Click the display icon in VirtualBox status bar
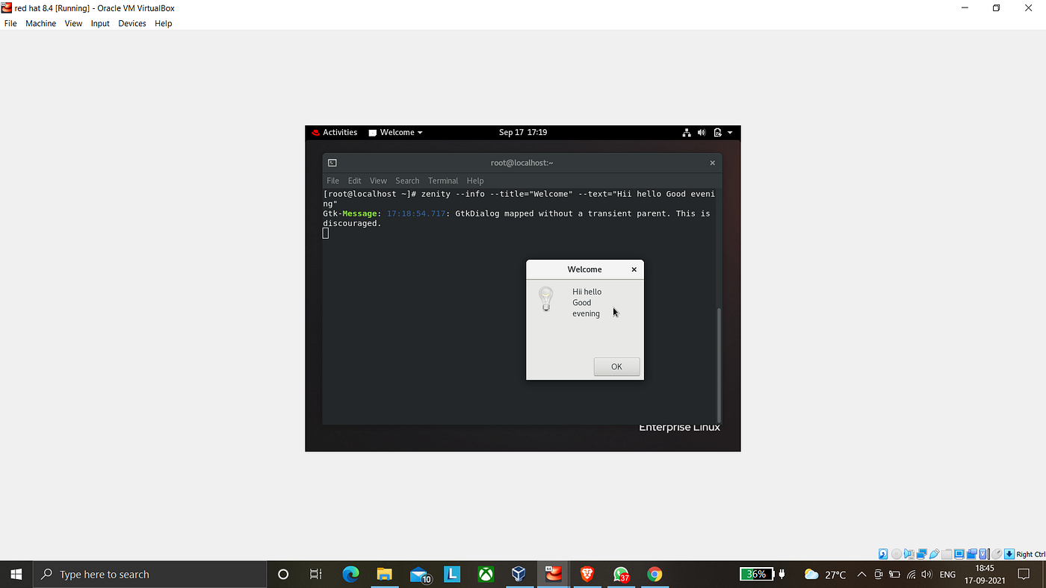 pyautogui.click(x=959, y=554)
